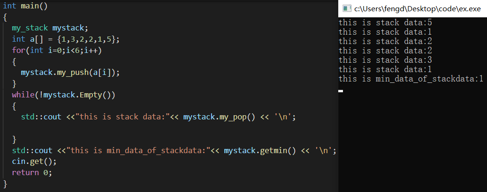The width and height of the screenshot is (487, 192).
Task: Click the ex.exe console title text
Action: [418, 9]
